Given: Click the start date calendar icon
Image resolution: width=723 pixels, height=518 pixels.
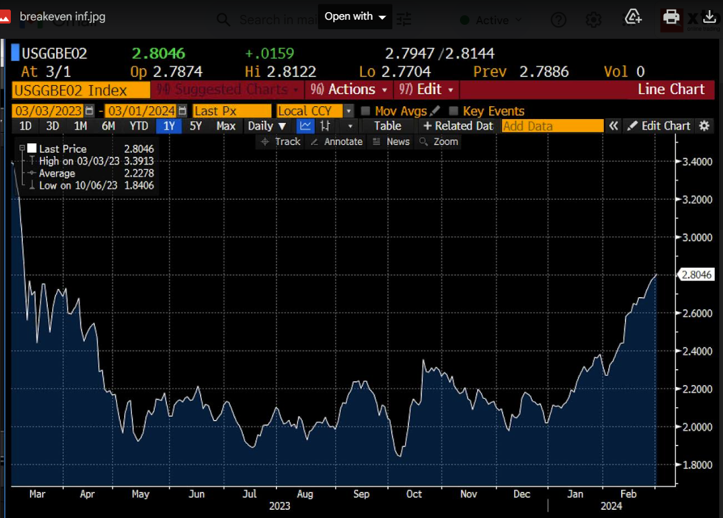Looking at the screenshot, I should [89, 111].
